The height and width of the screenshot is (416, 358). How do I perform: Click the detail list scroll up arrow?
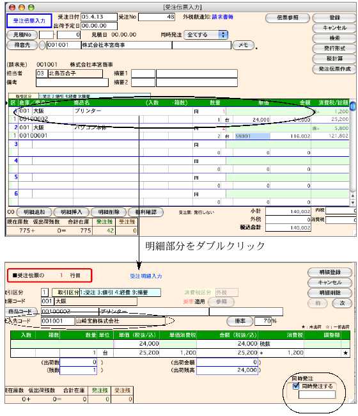(x=352, y=196)
